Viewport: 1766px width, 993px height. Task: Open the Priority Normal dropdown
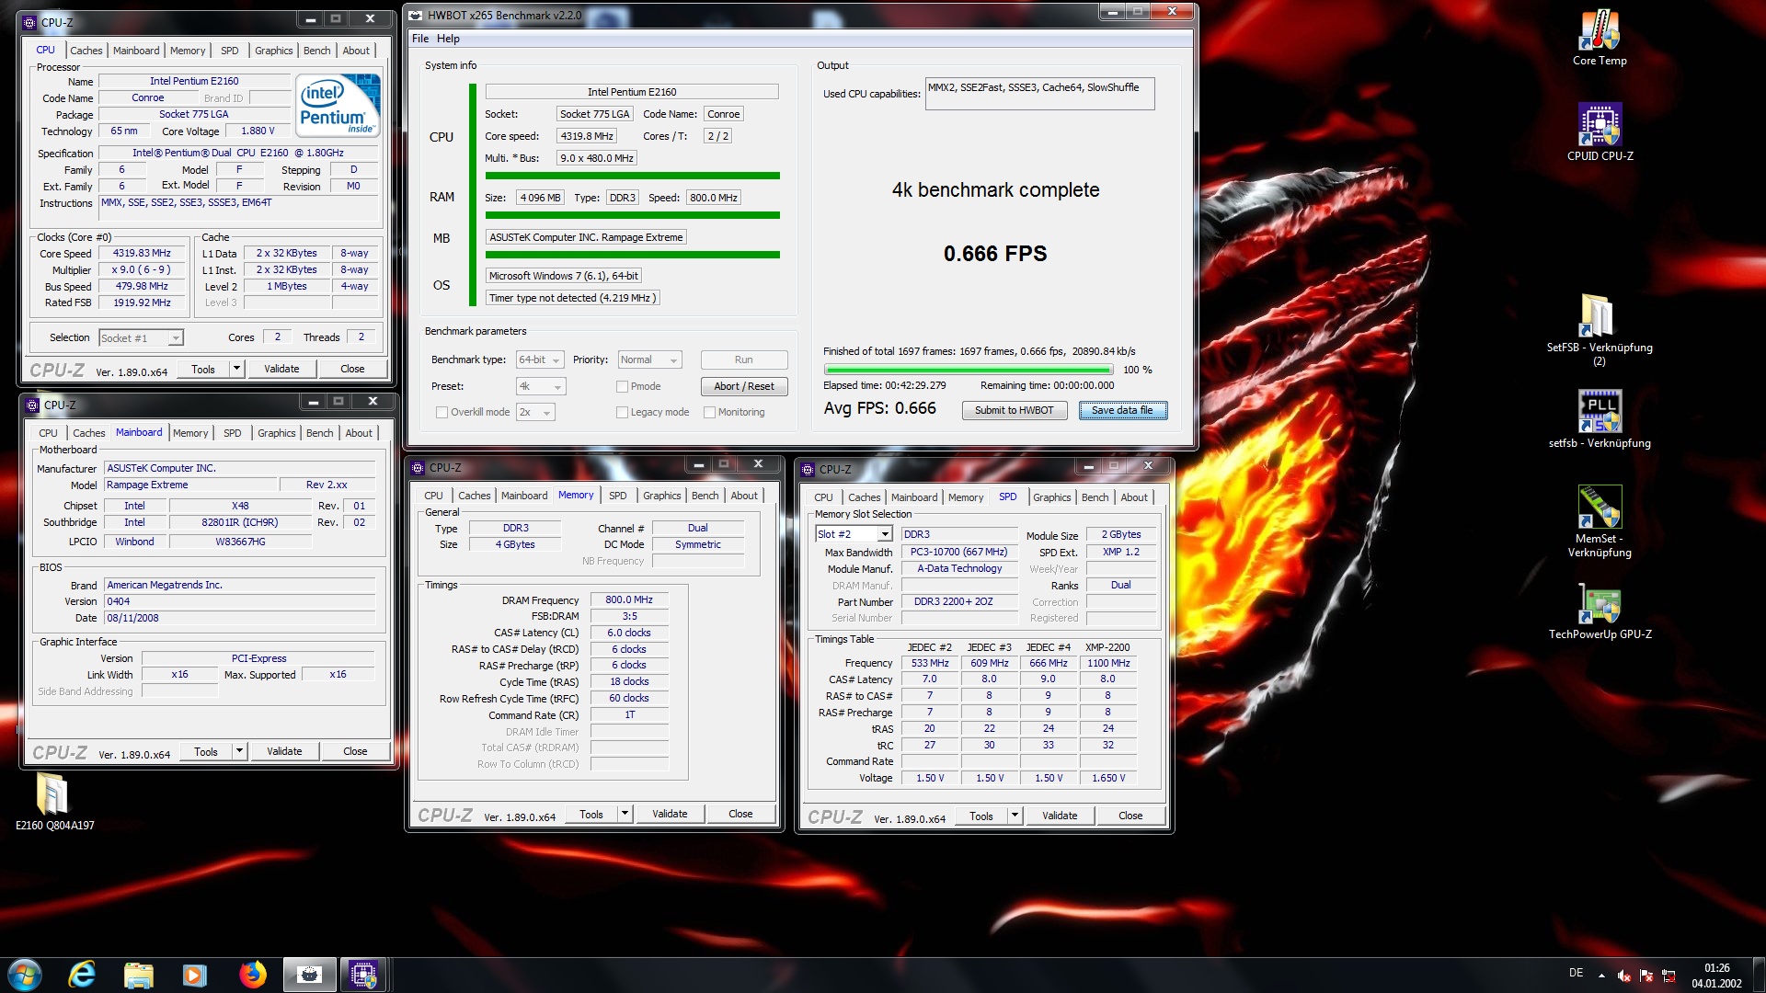point(649,360)
